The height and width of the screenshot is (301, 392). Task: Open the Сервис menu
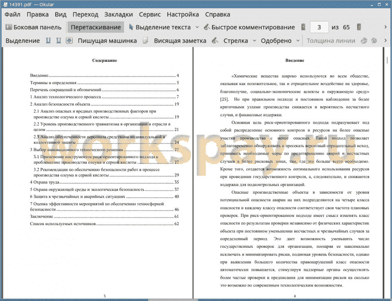(150, 14)
